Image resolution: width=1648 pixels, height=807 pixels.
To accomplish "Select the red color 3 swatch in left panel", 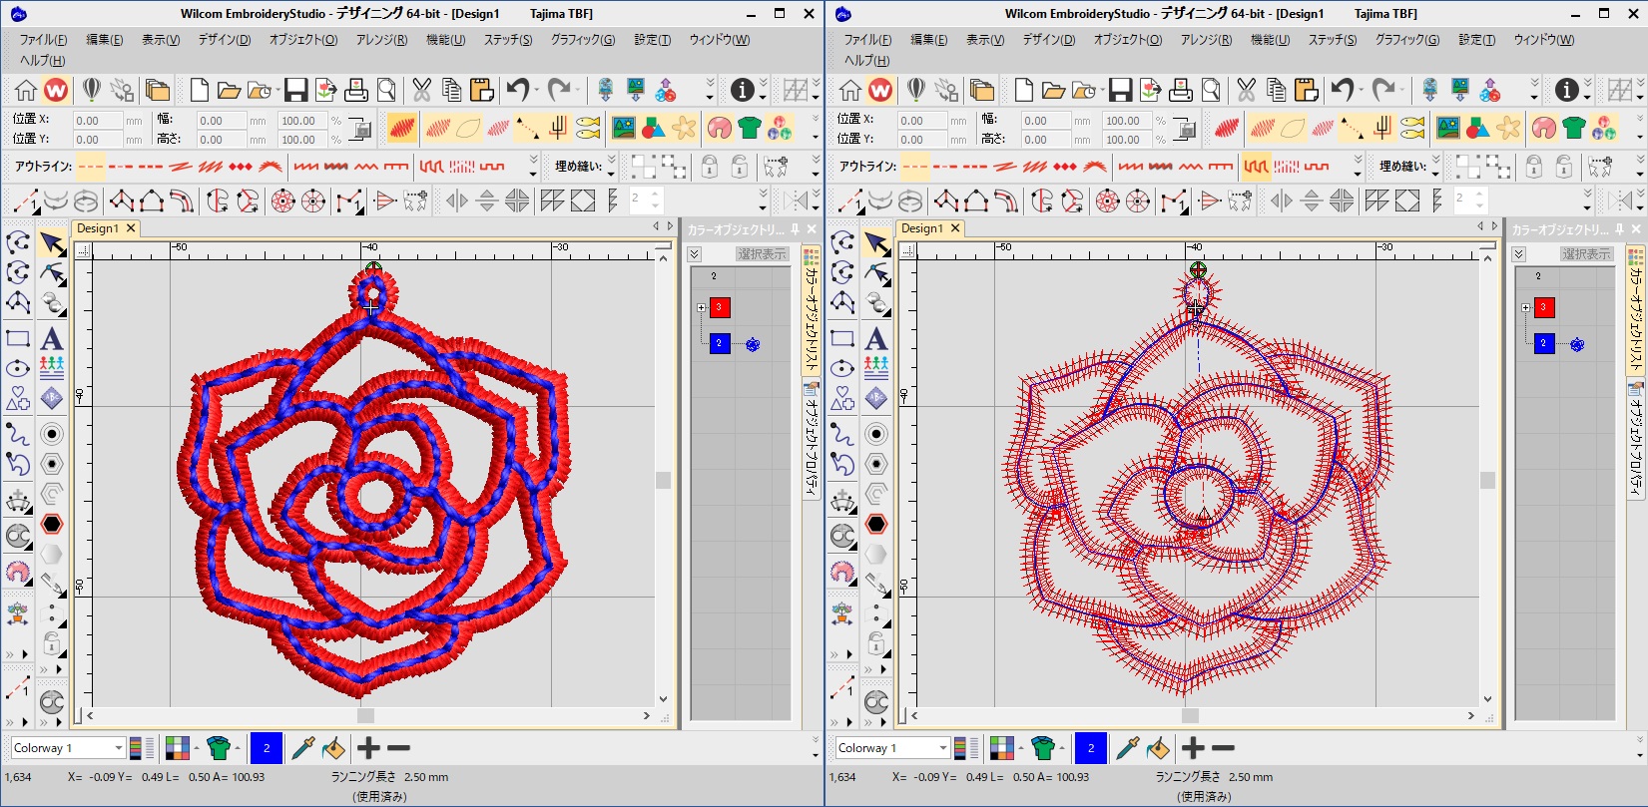I will coord(720,307).
